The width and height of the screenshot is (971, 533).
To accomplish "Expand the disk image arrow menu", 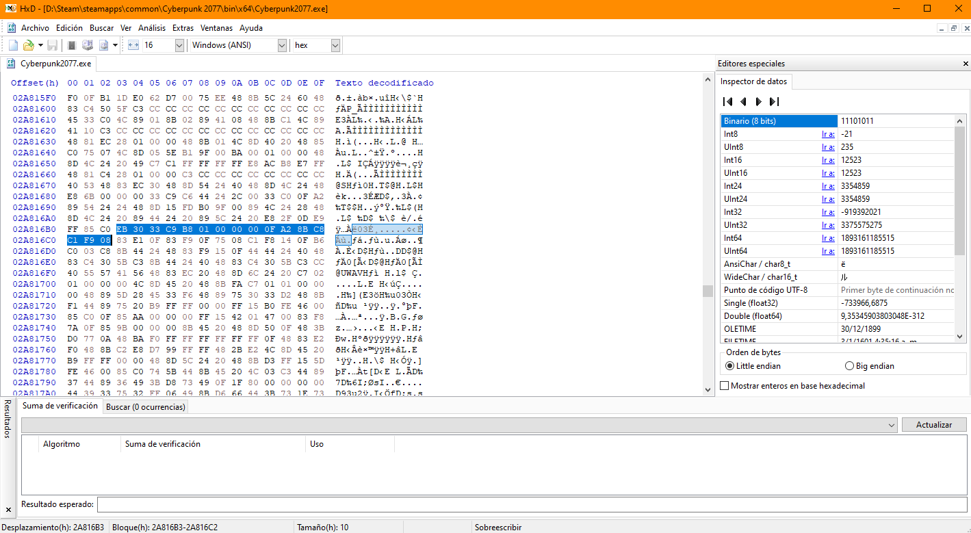I will pos(115,45).
